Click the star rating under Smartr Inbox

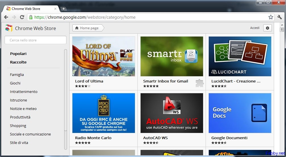(151, 86)
